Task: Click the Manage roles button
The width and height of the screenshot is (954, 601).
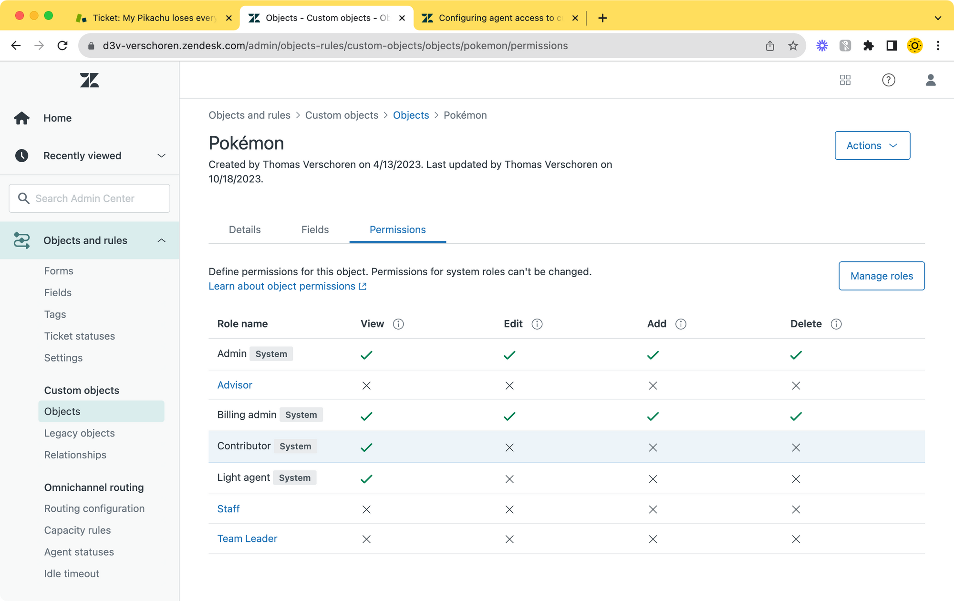Action: tap(881, 276)
